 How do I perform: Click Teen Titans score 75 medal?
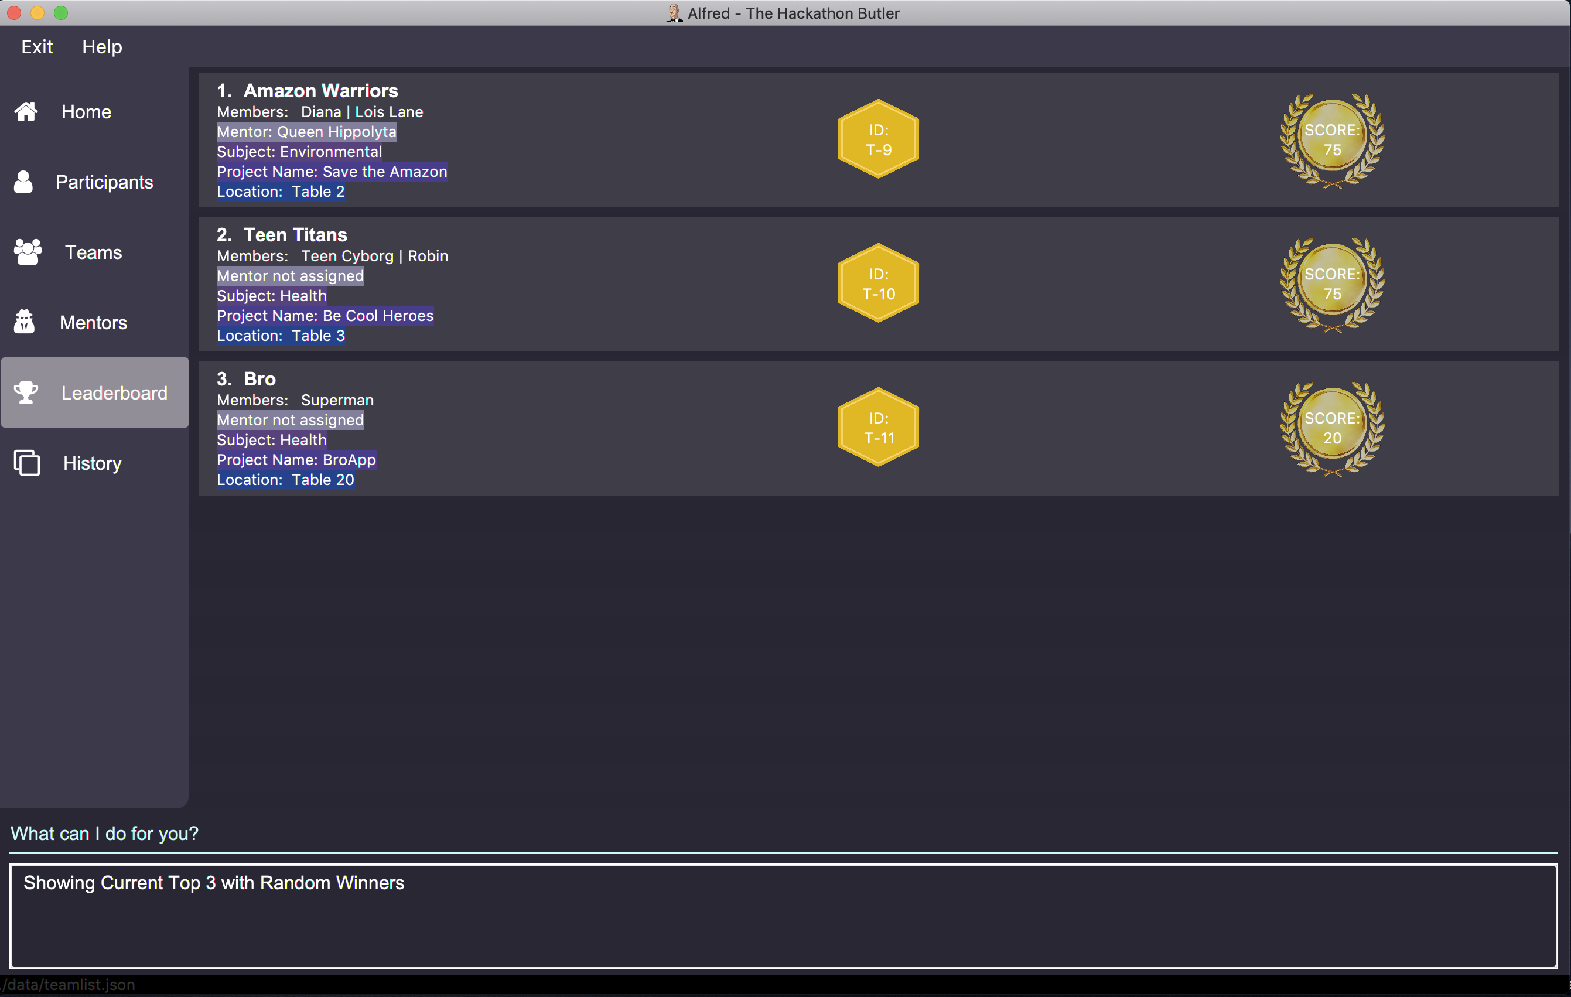tap(1331, 285)
